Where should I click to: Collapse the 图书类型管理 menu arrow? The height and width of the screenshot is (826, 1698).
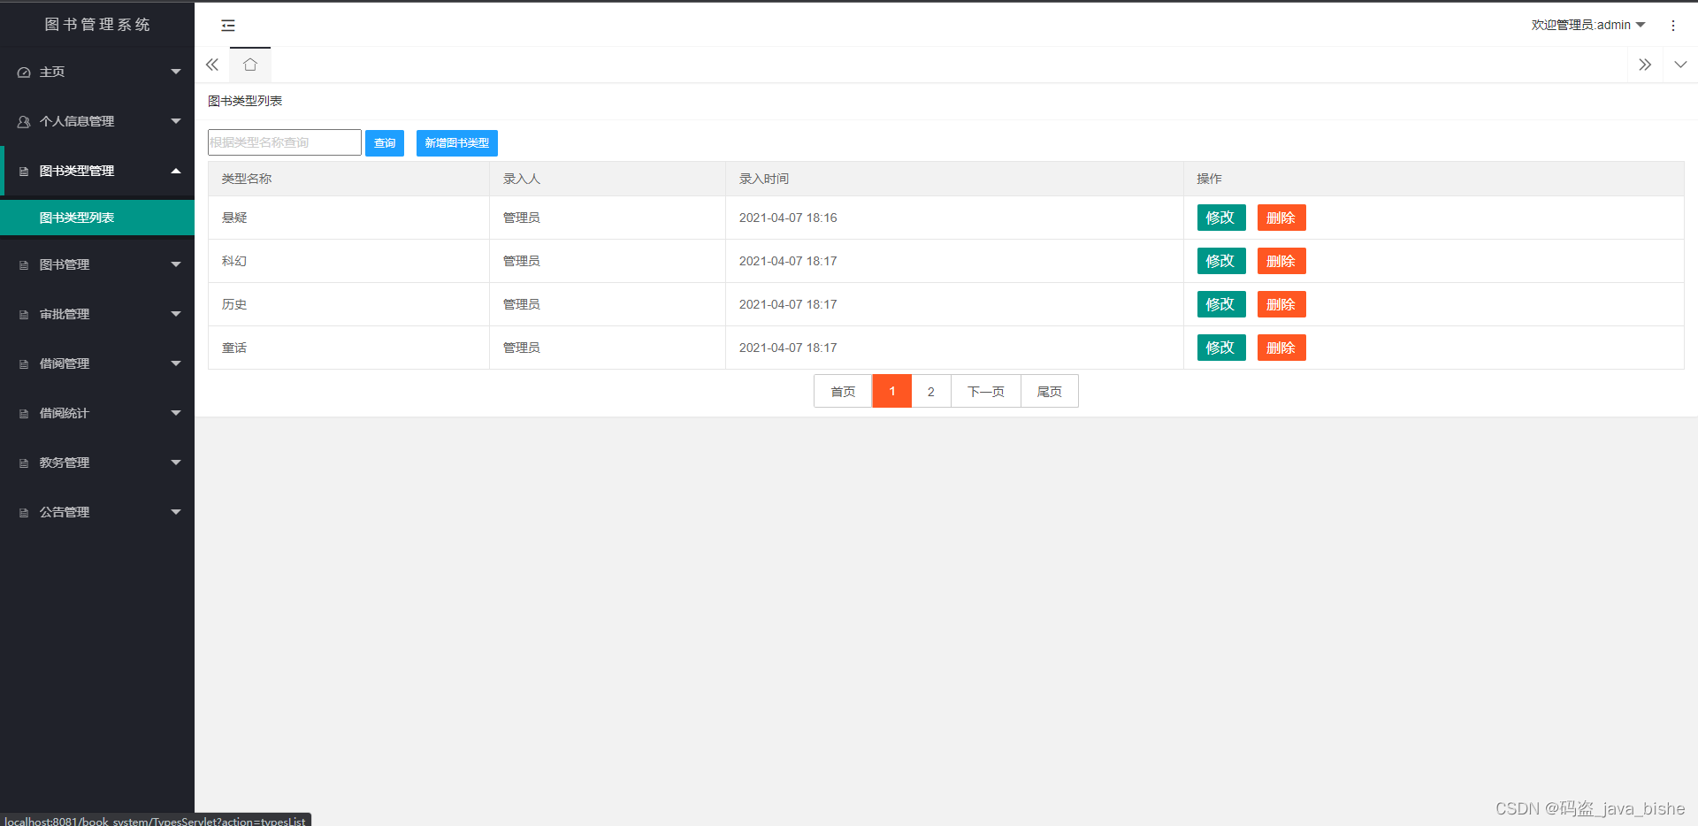click(176, 171)
